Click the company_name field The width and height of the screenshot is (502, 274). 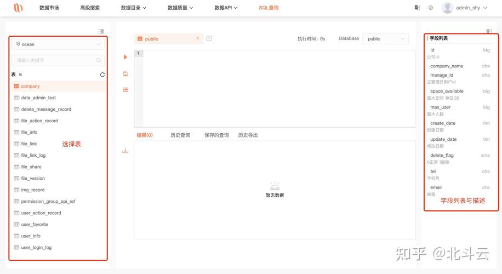tap(447, 66)
